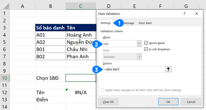The image size is (206, 110).
Task: Select row 14 header
Action: coord(5,107)
